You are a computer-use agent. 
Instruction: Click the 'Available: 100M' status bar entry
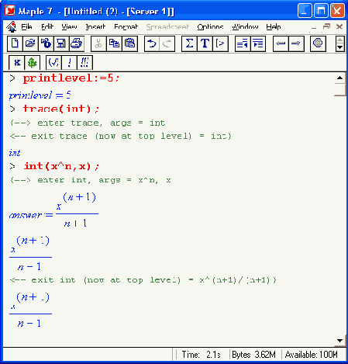(x=312, y=355)
